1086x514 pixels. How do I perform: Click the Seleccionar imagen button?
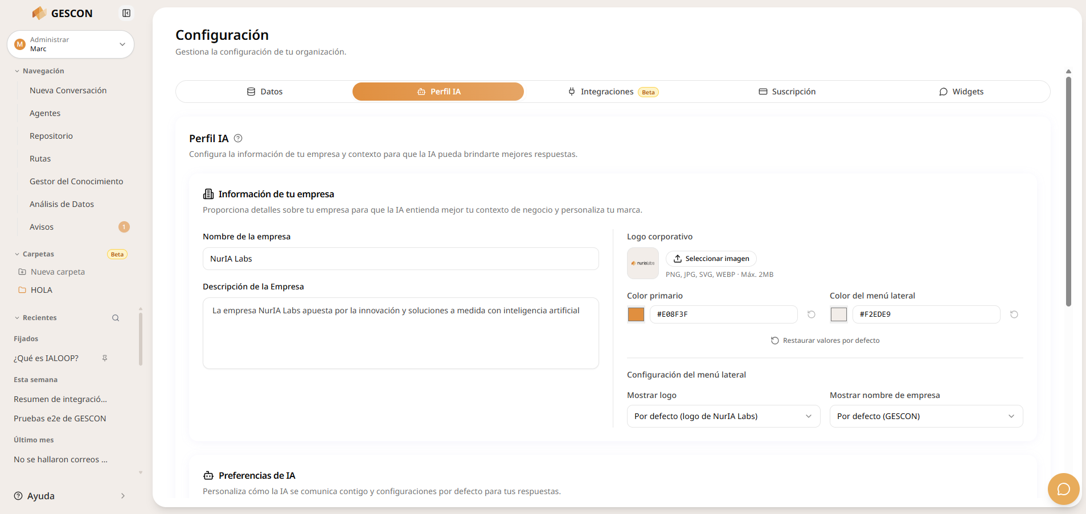coord(711,259)
